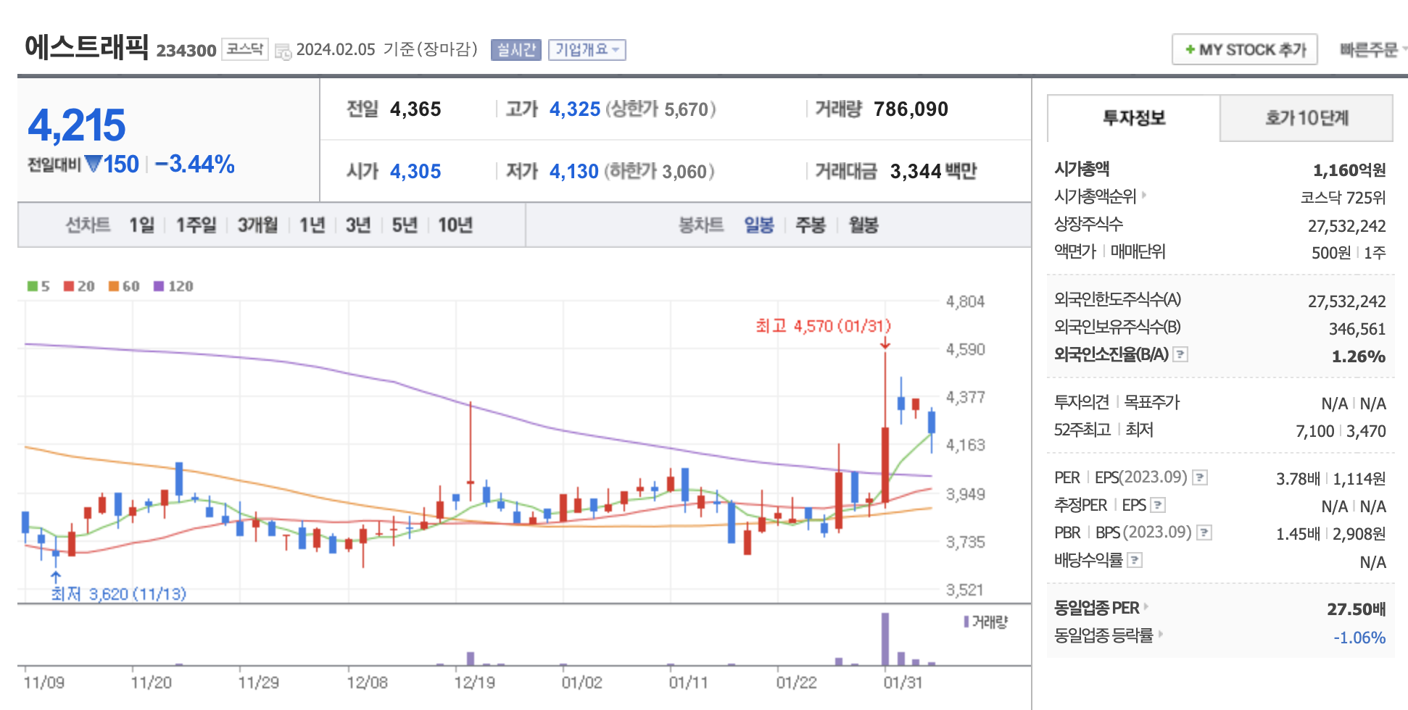This screenshot has width=1408, height=710.
Task: Select the 3개월 line chart period
Action: 258,225
